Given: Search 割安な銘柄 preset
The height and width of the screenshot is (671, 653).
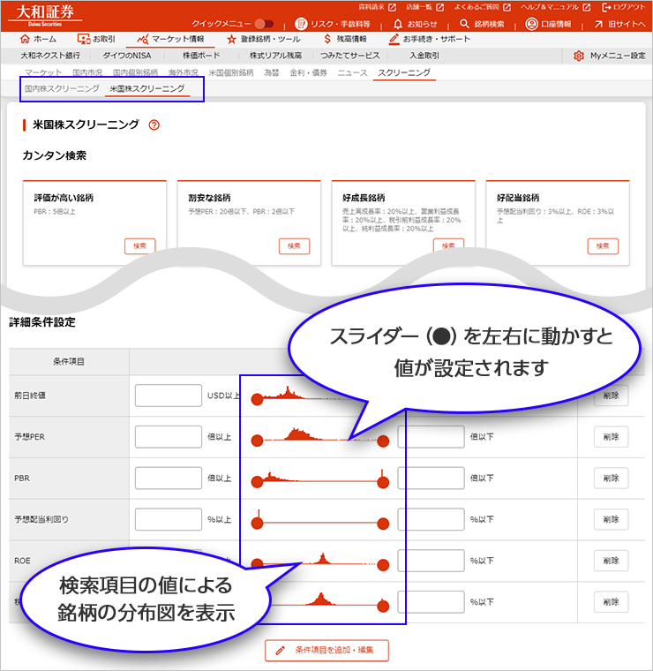Looking at the screenshot, I should 294,246.
